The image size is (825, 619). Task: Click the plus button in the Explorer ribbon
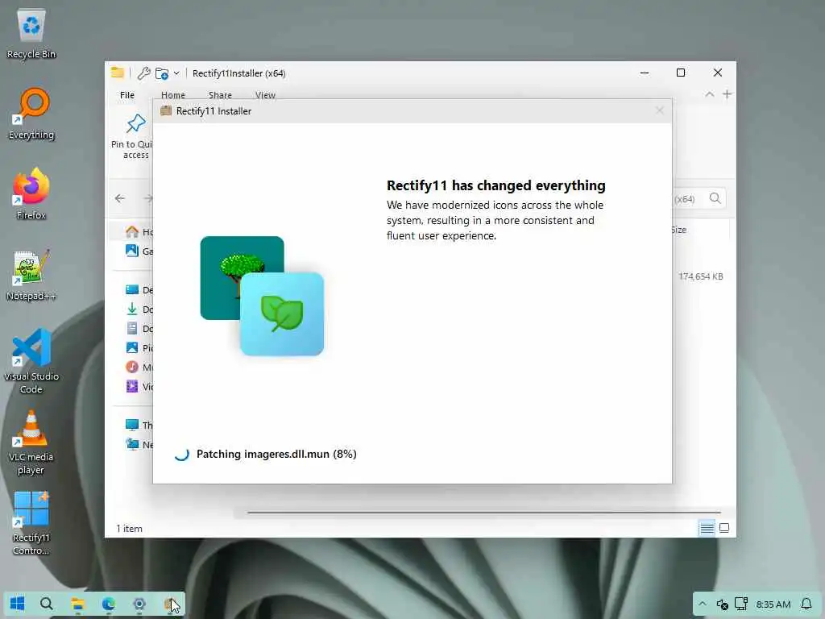point(728,94)
